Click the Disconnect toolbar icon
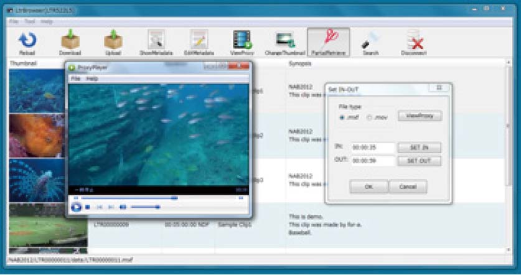 tap(414, 41)
